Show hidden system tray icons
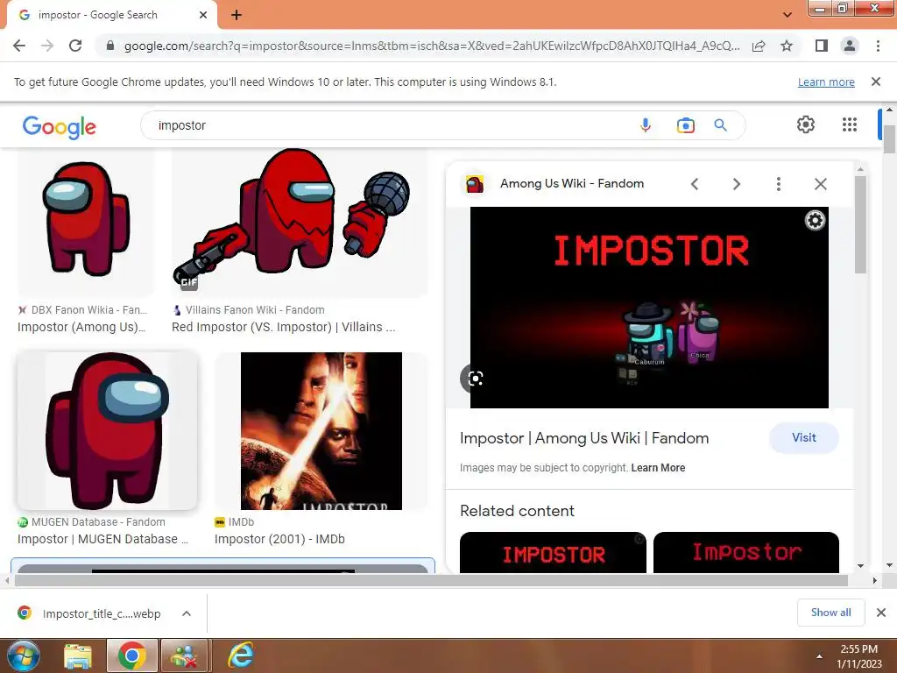This screenshot has height=673, width=897. click(x=819, y=656)
